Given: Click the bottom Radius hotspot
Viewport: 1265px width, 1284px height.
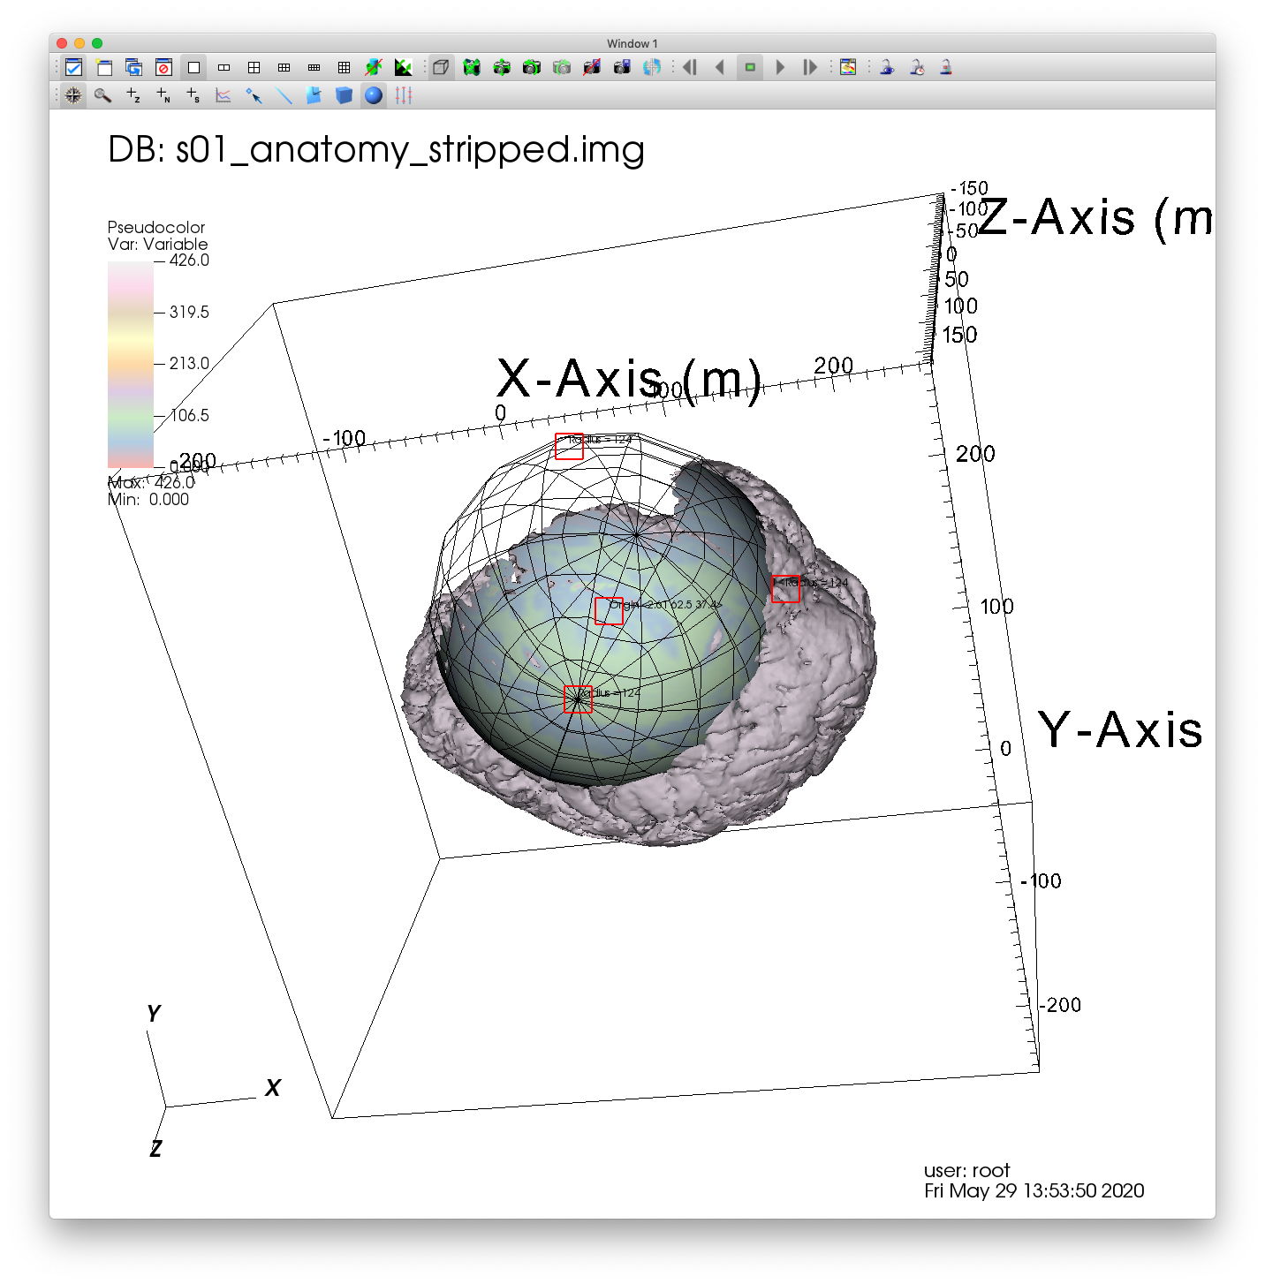Looking at the screenshot, I should point(578,699).
